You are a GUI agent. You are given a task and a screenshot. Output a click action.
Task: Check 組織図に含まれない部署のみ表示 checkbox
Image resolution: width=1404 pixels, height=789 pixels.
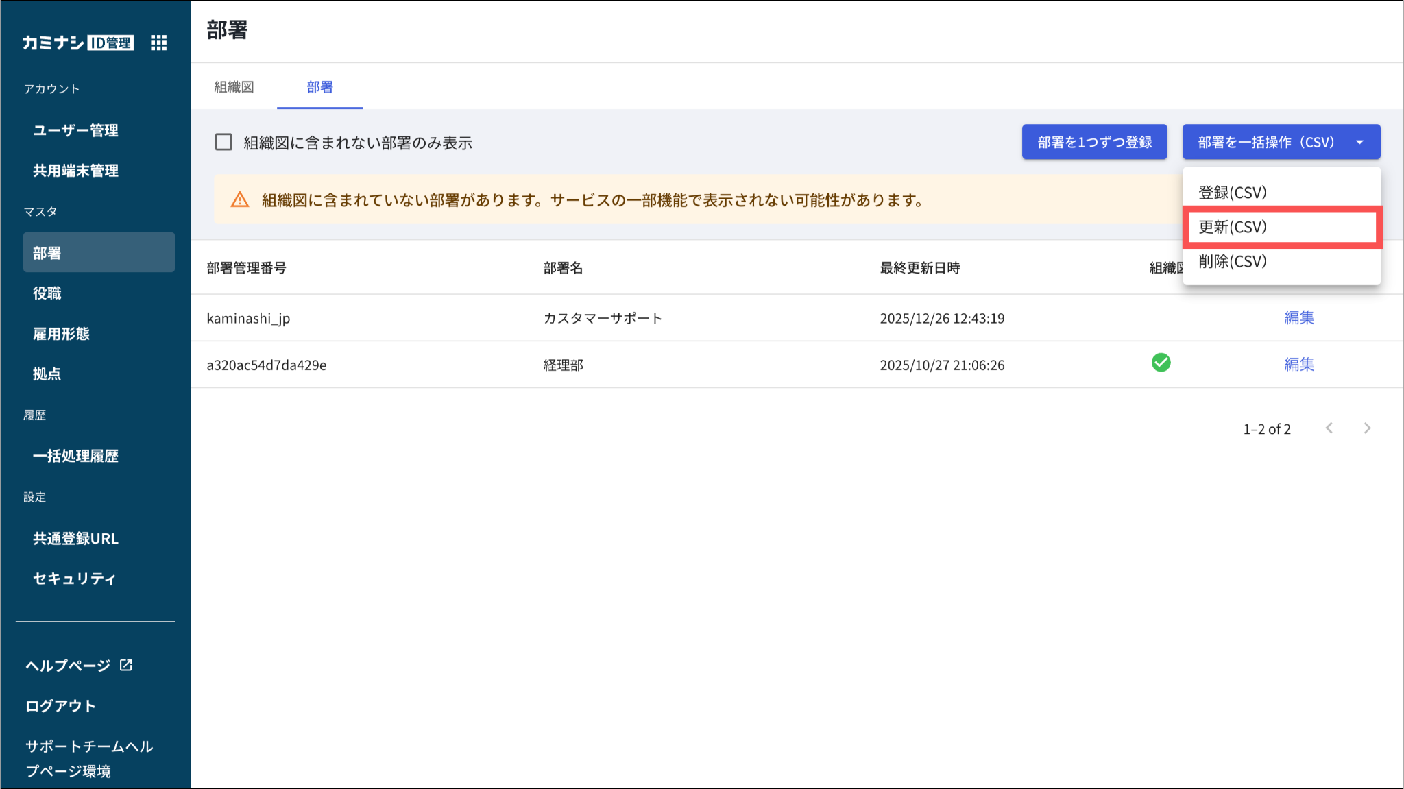click(223, 142)
